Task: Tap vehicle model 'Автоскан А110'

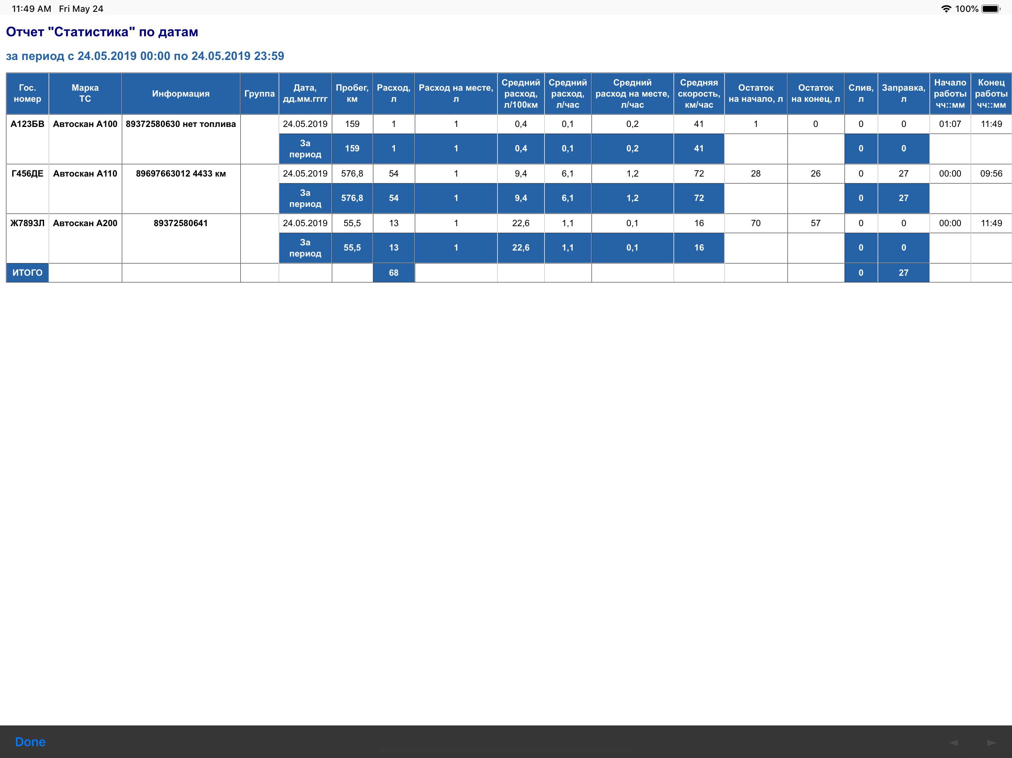Action: [x=85, y=174]
